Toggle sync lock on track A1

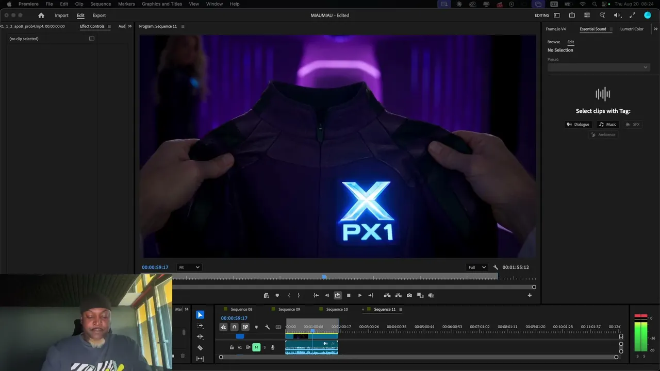pos(248,347)
